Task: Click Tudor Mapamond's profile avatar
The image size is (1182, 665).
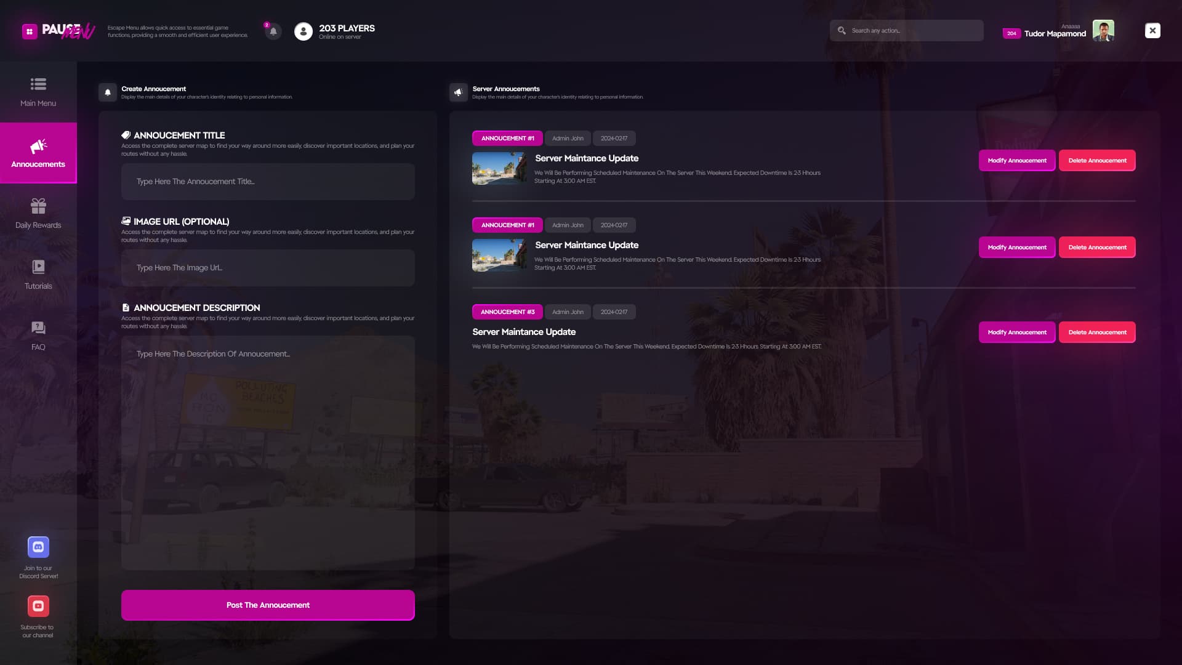Action: click(1104, 30)
